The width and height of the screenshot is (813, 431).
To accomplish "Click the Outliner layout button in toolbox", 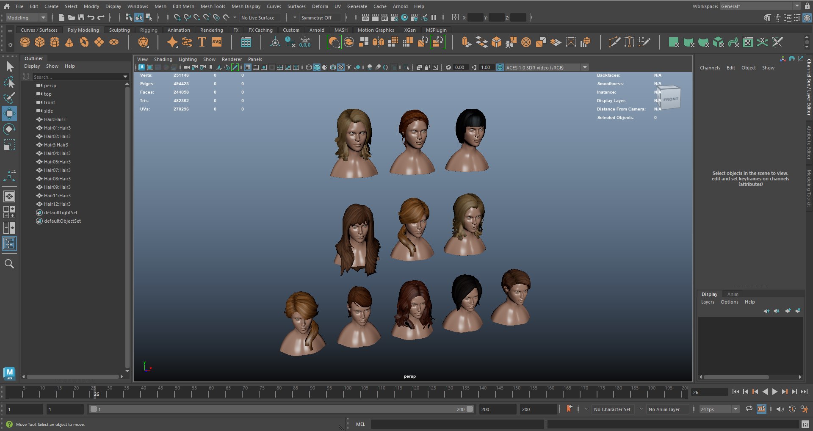I will 9,243.
